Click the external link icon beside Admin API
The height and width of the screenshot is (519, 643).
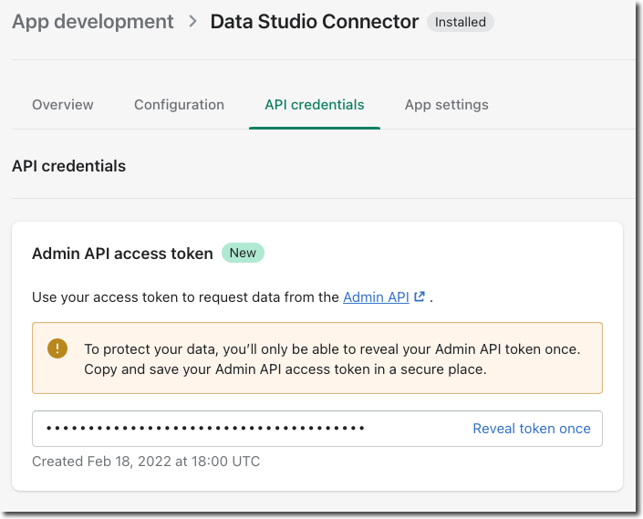[420, 296]
